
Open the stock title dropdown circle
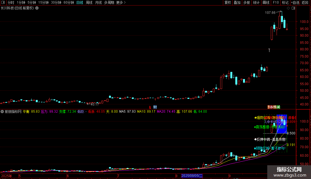click(x=37, y=8)
